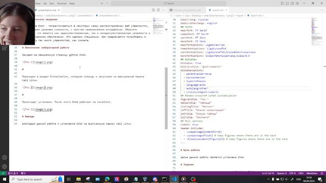
Task: Click report.md in right breadcrumb
Action: click(256, 16)
